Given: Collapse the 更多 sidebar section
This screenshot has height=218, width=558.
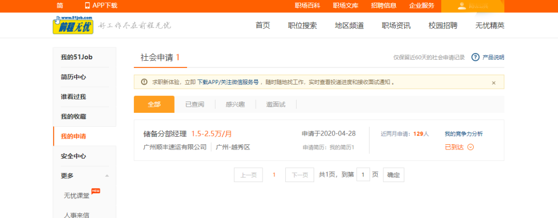Looking at the screenshot, I should click(x=106, y=176).
